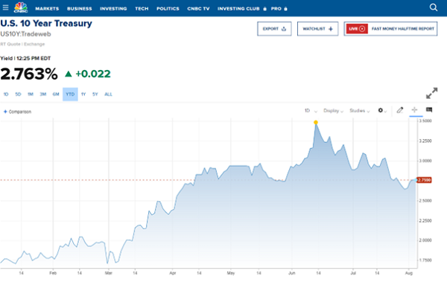
Task: Watch LIVE Fast Money Halftime Report
Action: pyautogui.click(x=390, y=29)
